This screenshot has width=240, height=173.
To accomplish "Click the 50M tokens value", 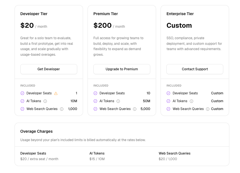I will [x=147, y=101].
